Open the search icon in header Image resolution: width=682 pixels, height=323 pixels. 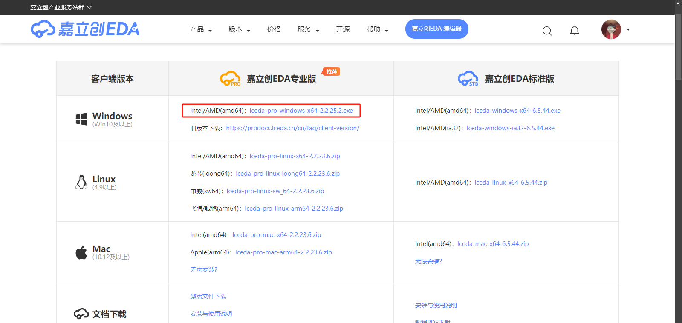coord(547,31)
